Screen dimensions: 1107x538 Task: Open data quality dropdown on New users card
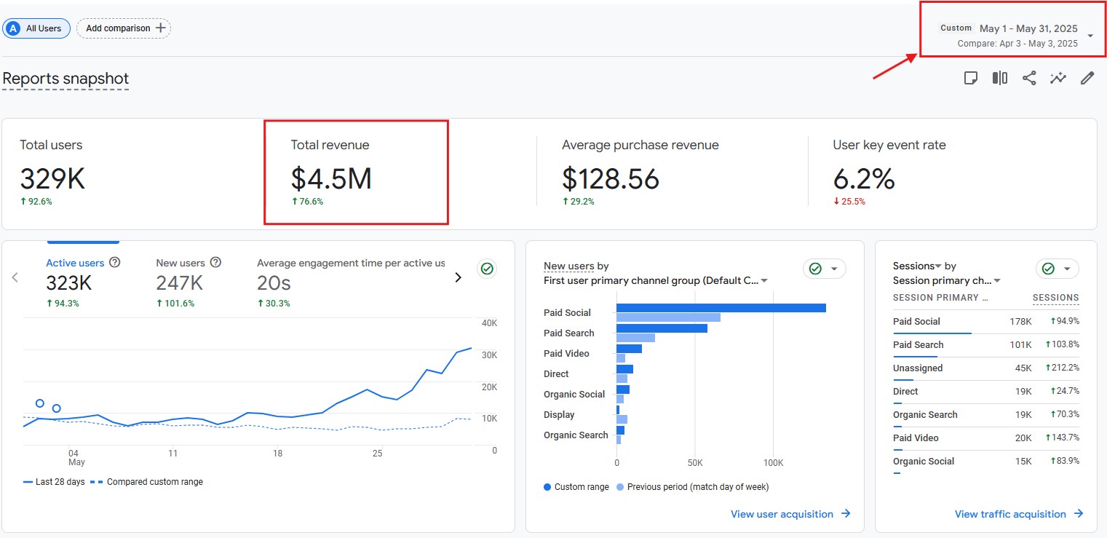[825, 269]
